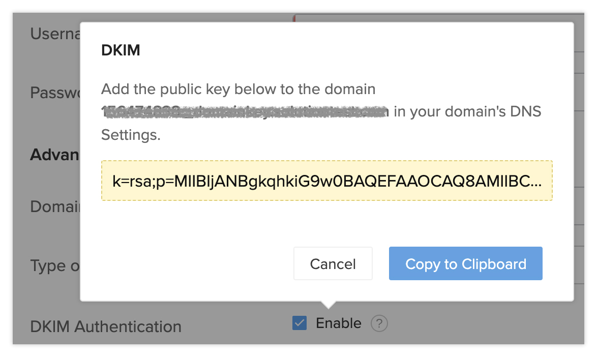
Task: Click the word 'Settings.' in the dialog
Action: 131,135
